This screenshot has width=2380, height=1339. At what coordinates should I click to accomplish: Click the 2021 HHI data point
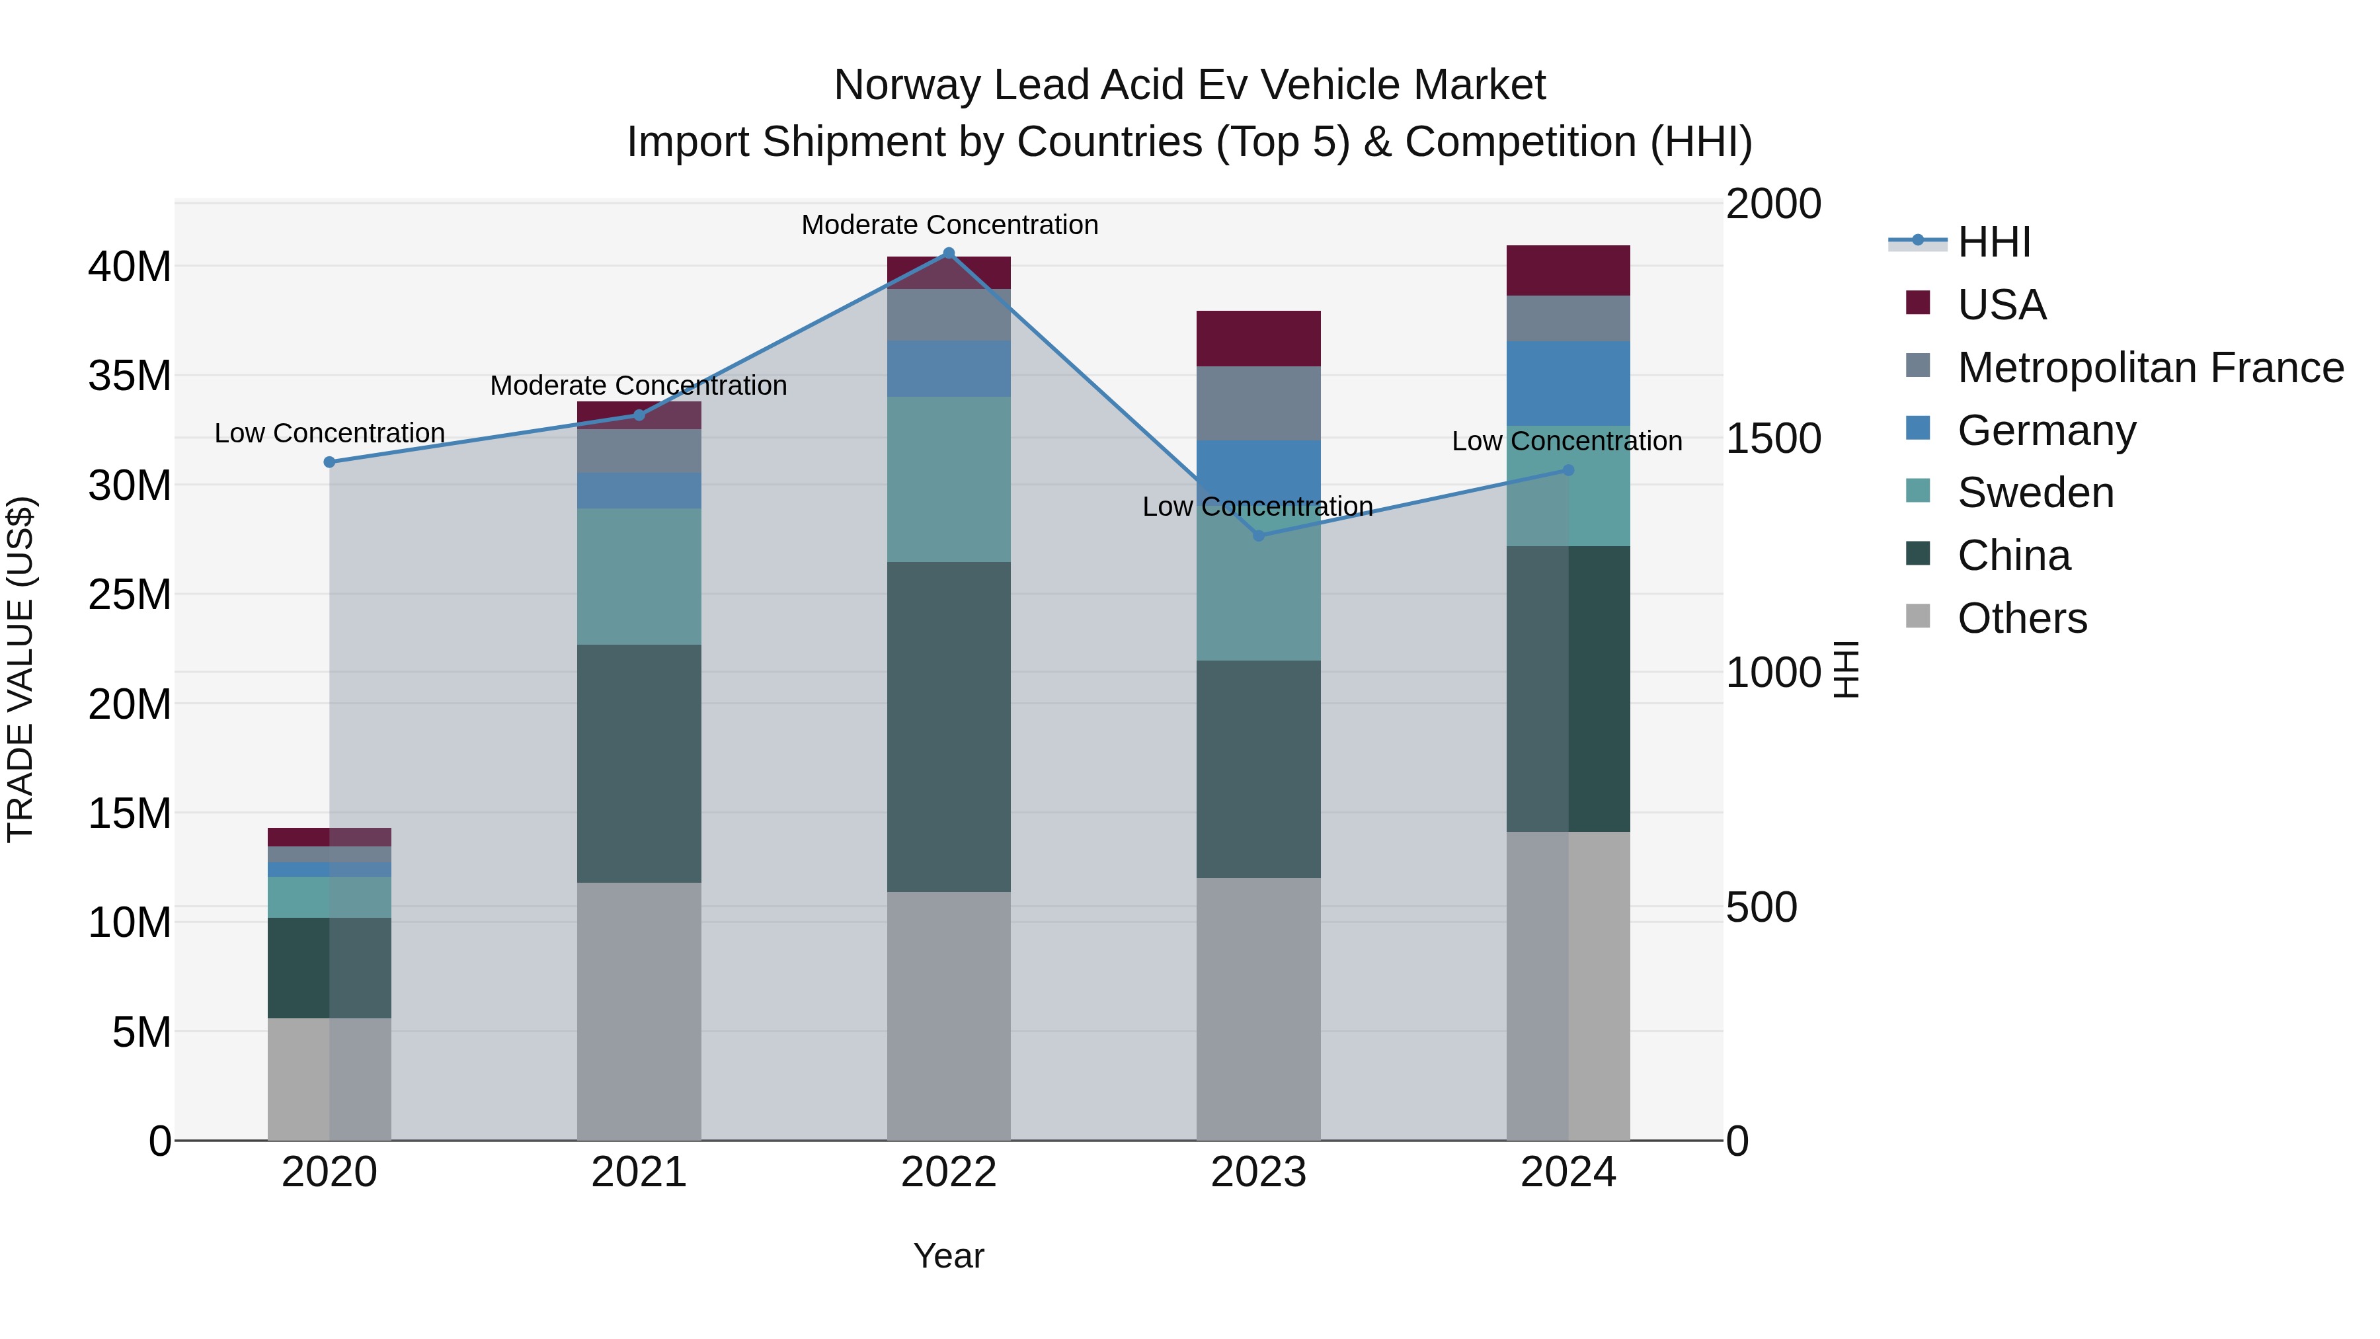point(639,415)
